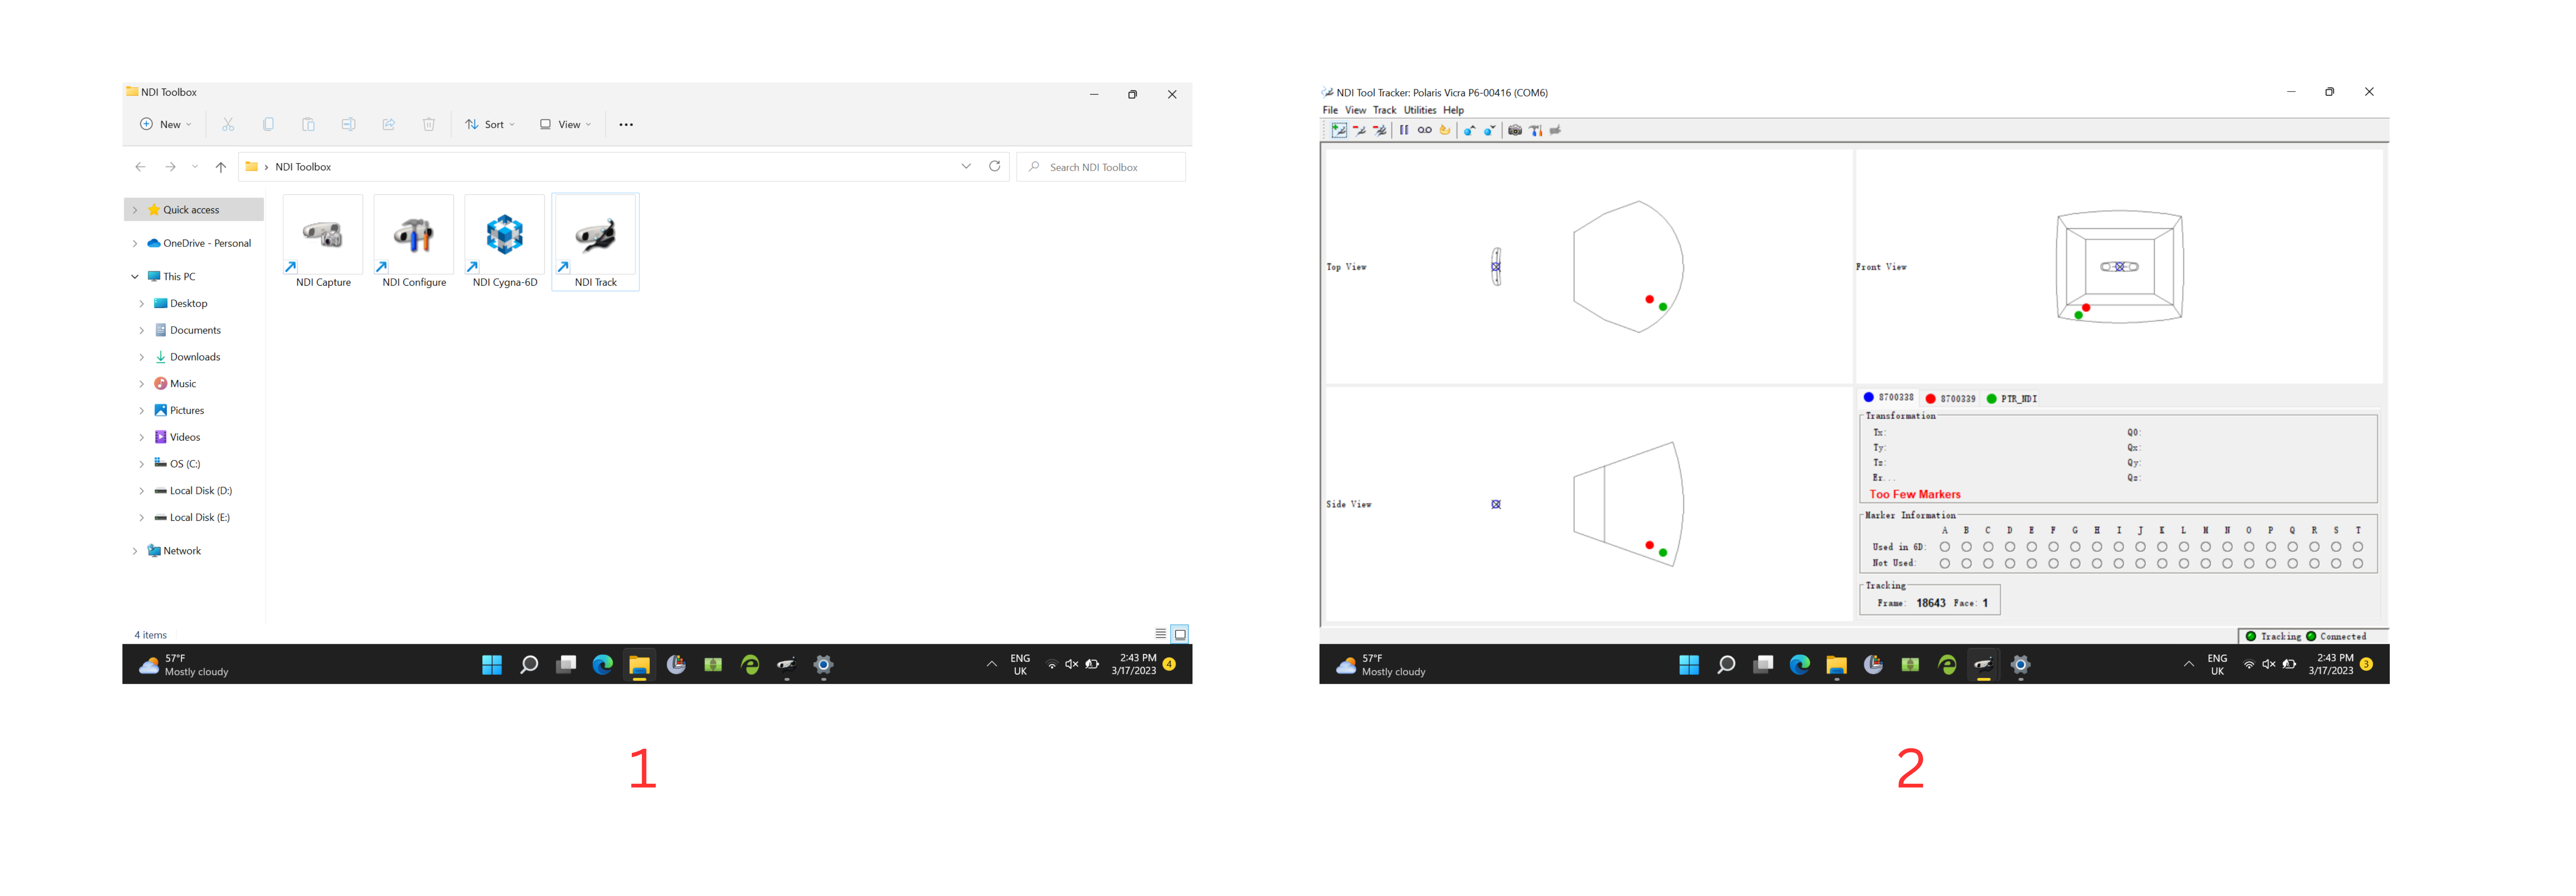Expand the address bar history dropdown

tap(966, 167)
